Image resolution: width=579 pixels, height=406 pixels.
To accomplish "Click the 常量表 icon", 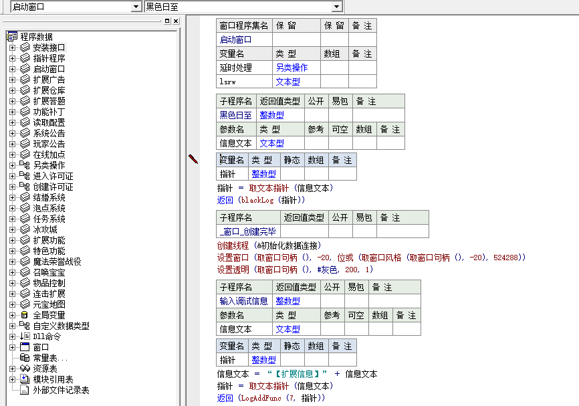I will click(x=25, y=358).
